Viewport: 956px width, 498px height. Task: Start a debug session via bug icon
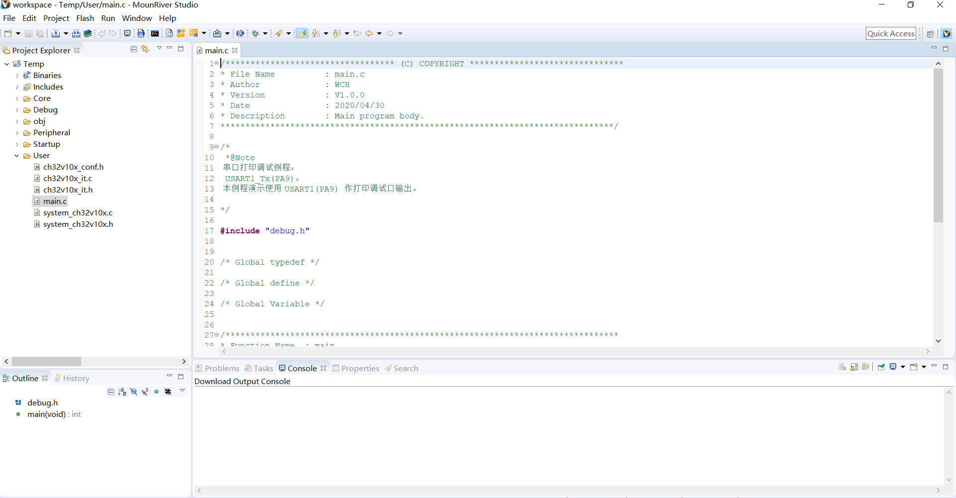[x=257, y=33]
